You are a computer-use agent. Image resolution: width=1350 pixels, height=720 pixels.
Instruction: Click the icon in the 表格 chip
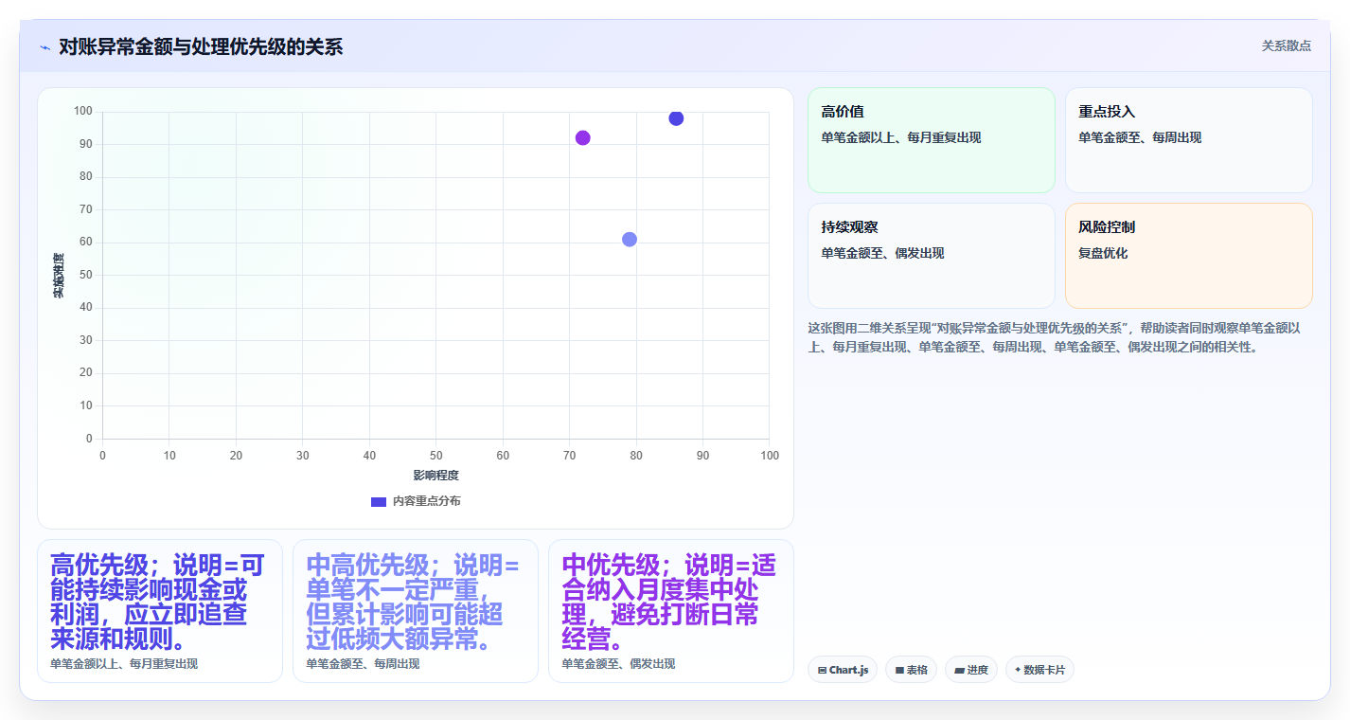(x=899, y=670)
